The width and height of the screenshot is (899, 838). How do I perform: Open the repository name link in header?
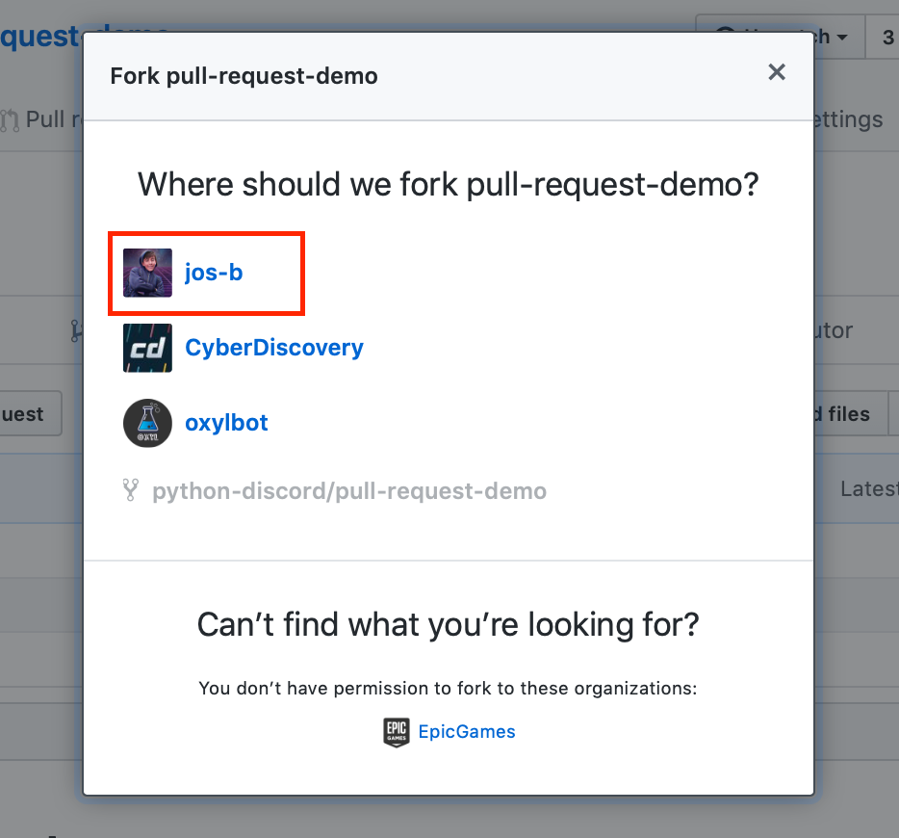coord(39,37)
